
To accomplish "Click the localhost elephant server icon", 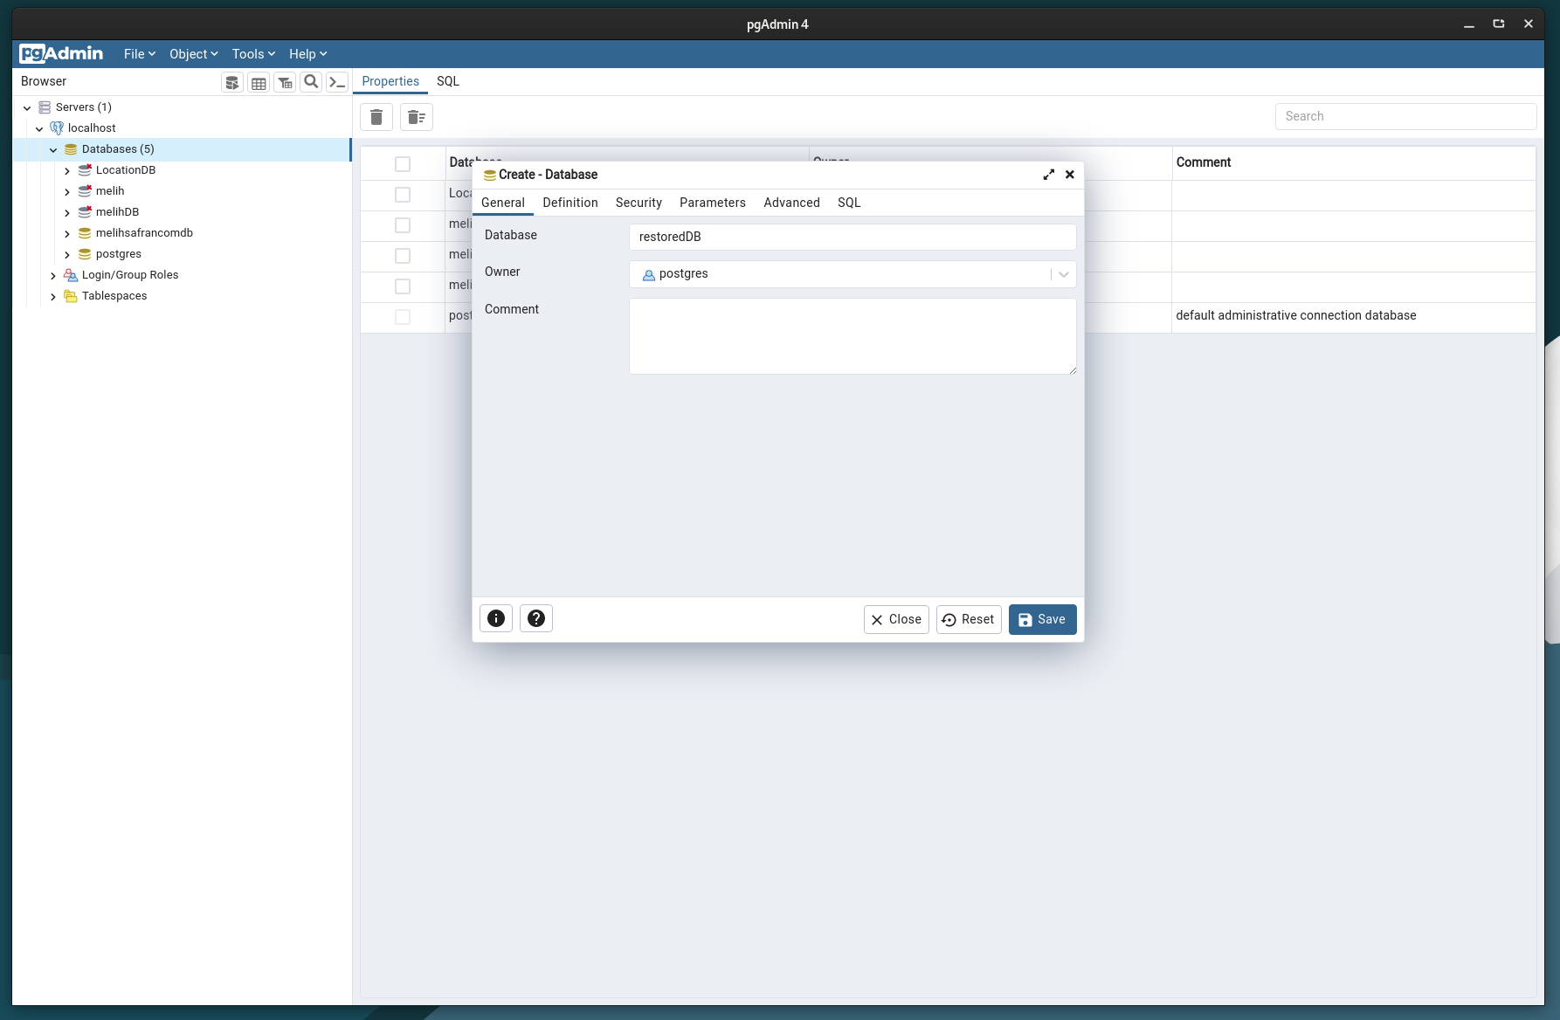I will pyautogui.click(x=57, y=128).
